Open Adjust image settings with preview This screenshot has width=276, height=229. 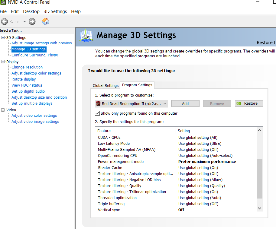[x=42, y=43]
